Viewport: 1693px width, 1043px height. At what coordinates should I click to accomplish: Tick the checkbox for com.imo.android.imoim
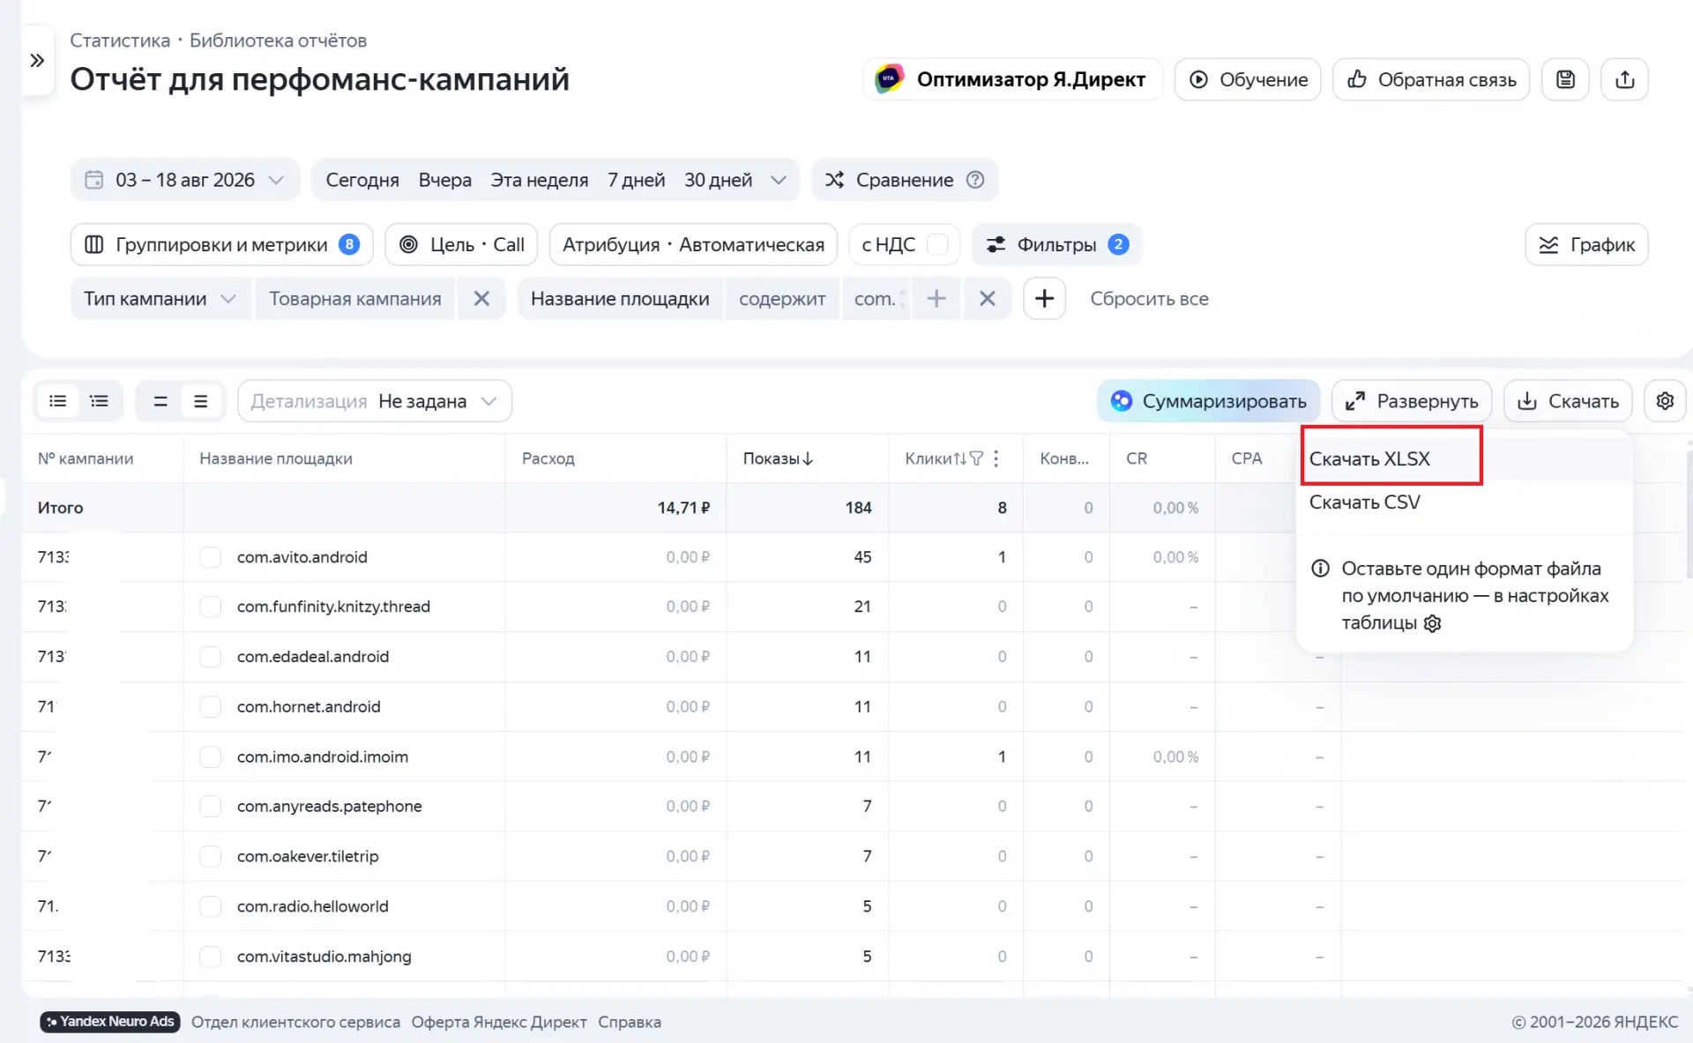[x=210, y=756]
